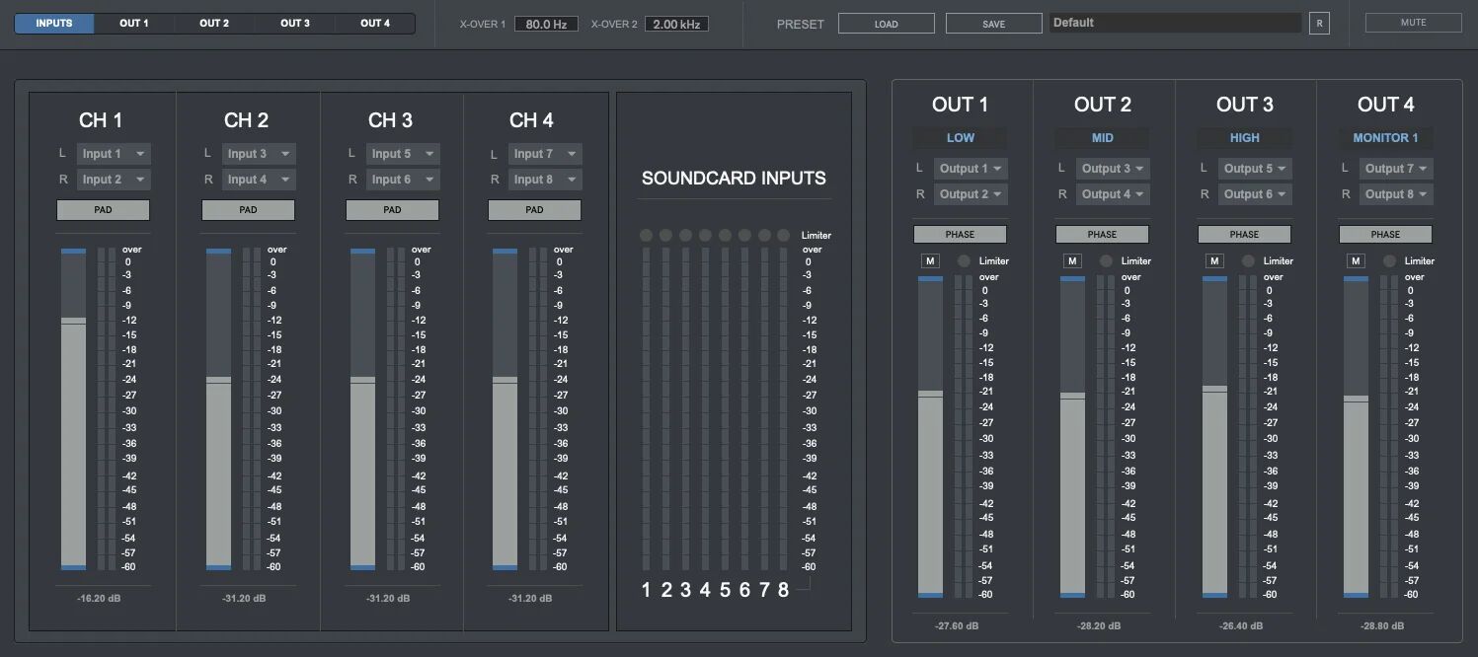
Task: Toggle PAD on CH 2
Action: 248,209
